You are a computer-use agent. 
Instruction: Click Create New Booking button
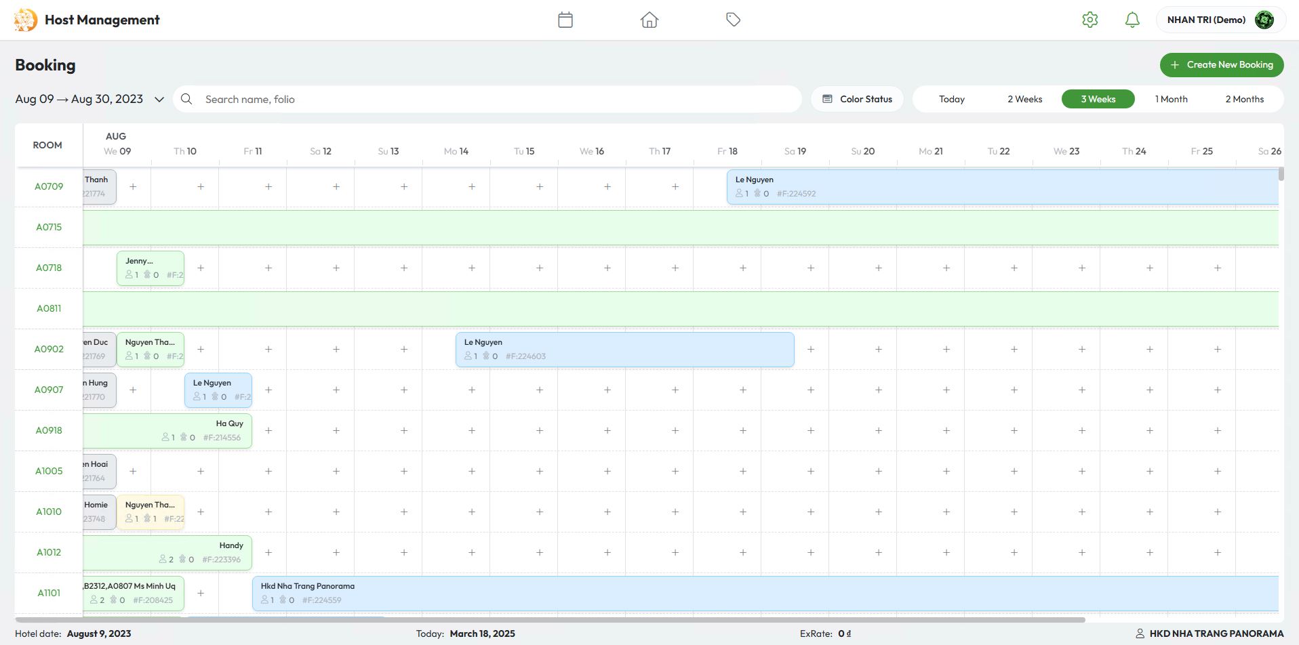[1221, 65]
